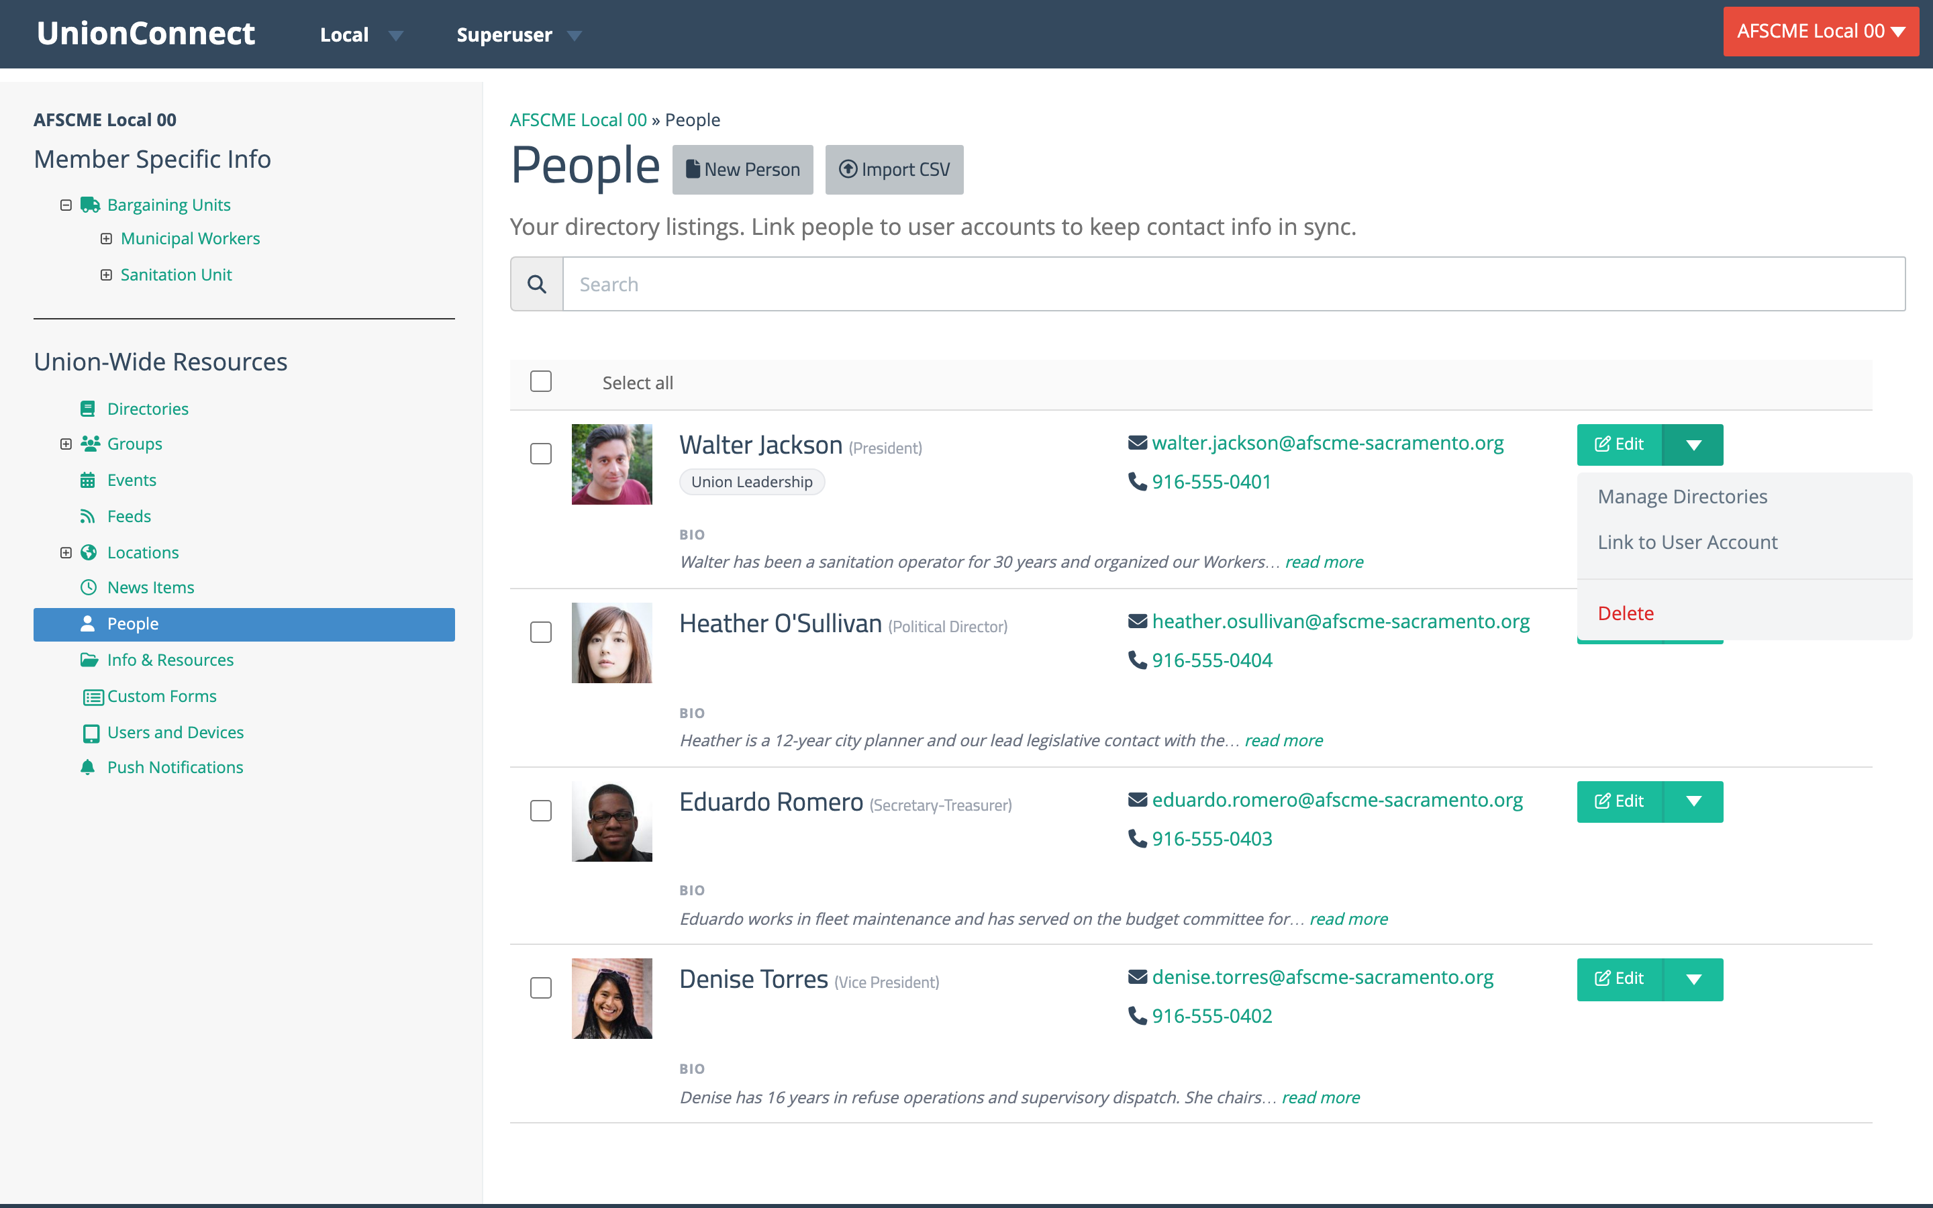Expand the Locations tree node
This screenshot has width=1933, height=1208.
pyautogui.click(x=66, y=553)
